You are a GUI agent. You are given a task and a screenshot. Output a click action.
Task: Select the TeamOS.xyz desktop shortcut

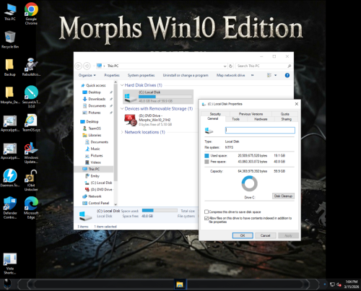[31, 123]
